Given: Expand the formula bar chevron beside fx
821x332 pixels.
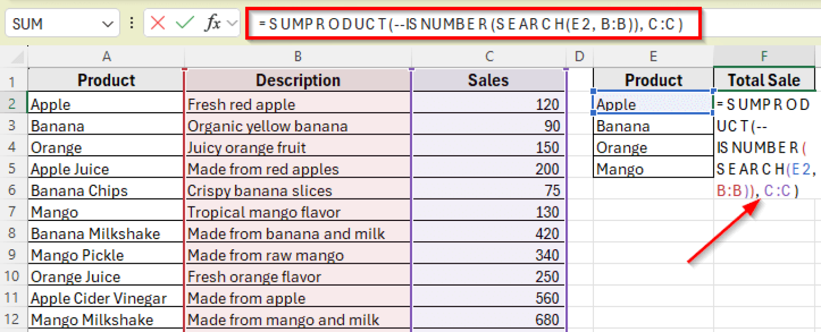Looking at the screenshot, I should (x=232, y=23).
